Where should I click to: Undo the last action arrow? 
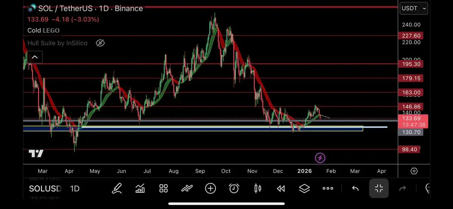pos(355,188)
